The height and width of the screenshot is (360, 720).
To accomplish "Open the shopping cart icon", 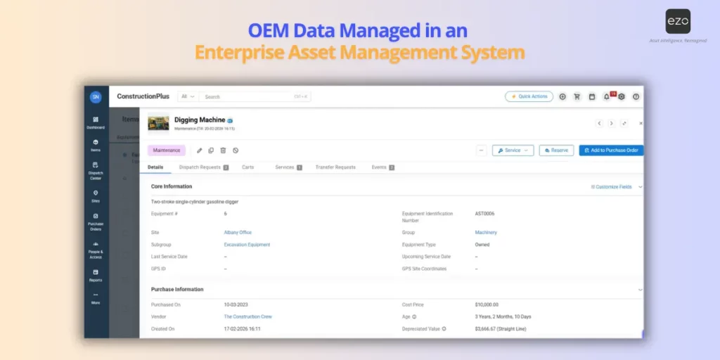I will (x=577, y=97).
